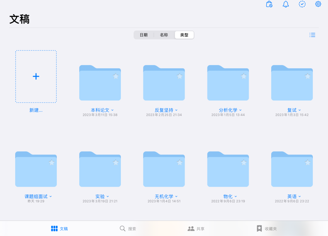Image resolution: width=328 pixels, height=236 pixels.
Task: Switch sorting to the 名称 tab
Action: click(164, 35)
